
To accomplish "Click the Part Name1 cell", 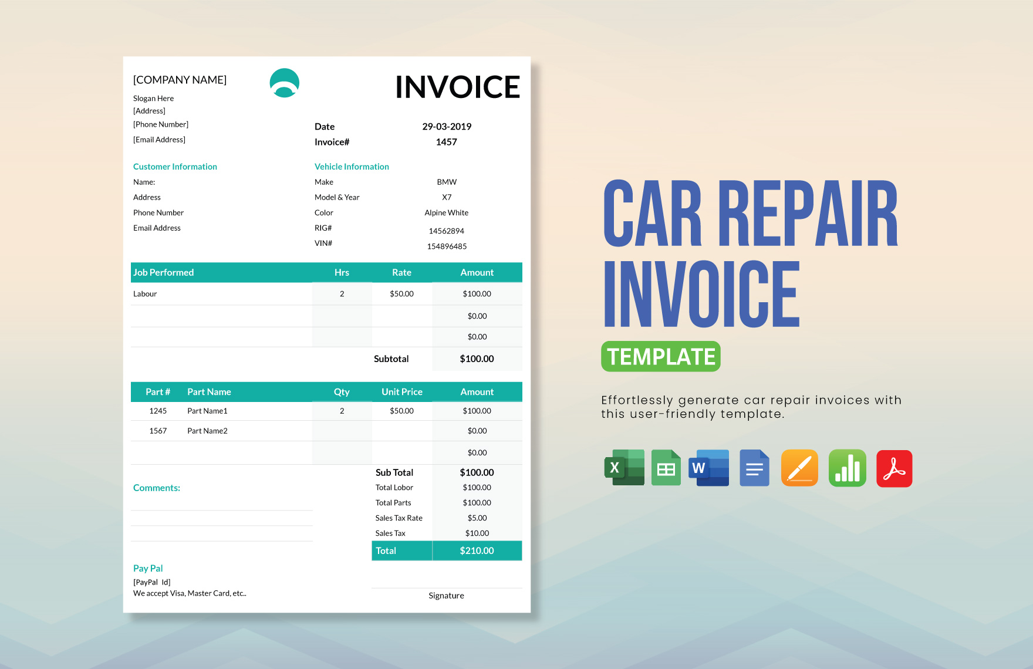I will [207, 411].
